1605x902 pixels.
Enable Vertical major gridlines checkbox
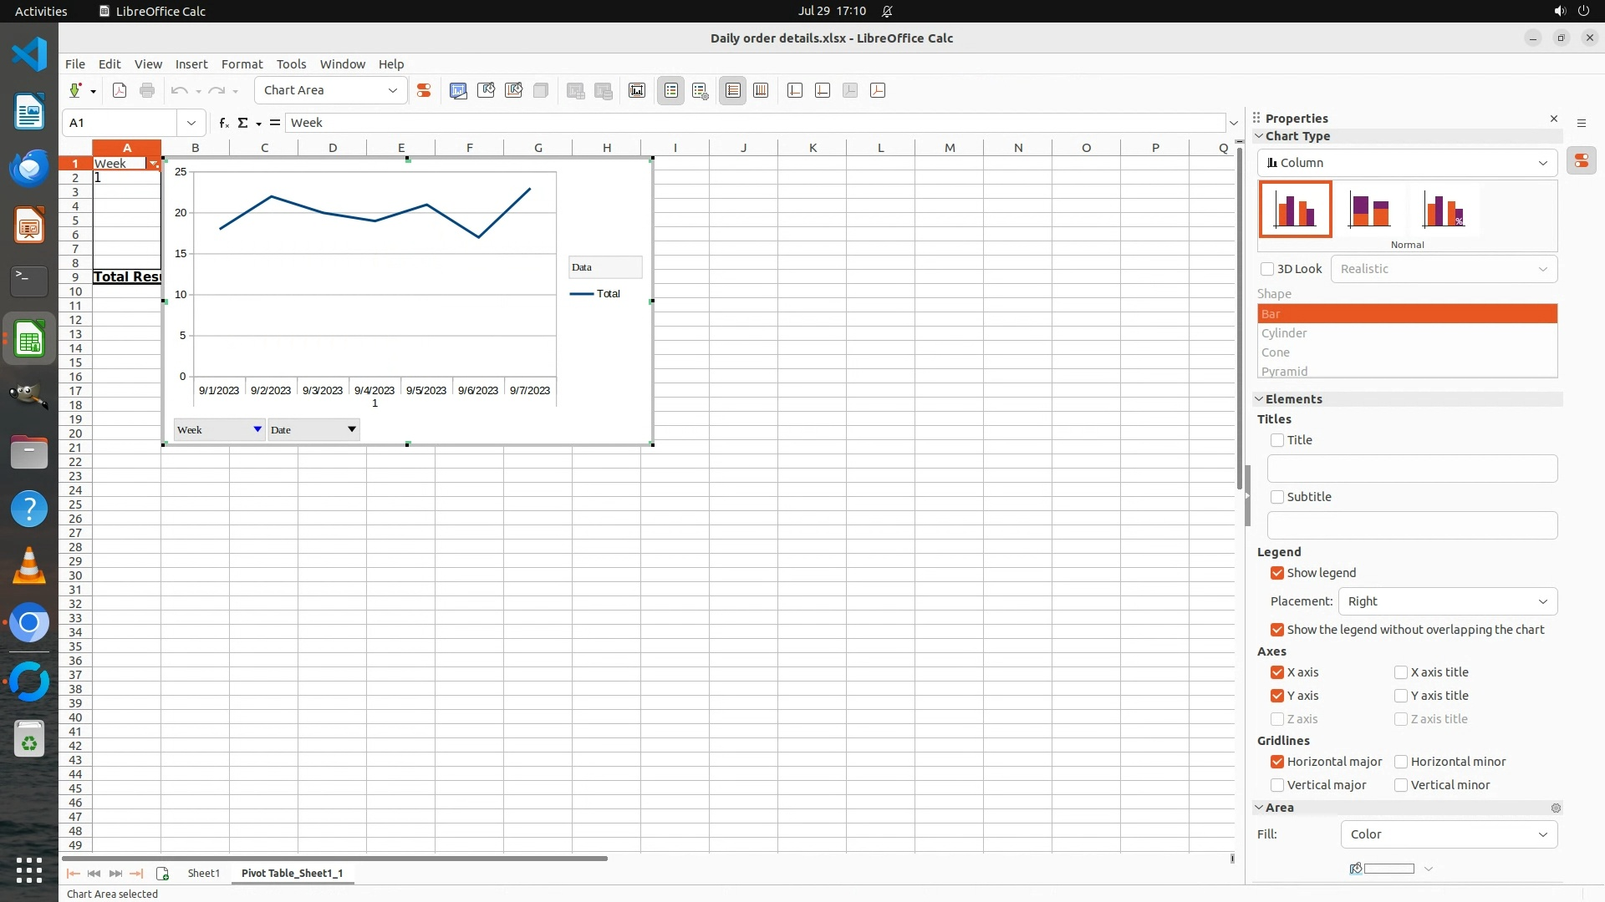point(1277,785)
